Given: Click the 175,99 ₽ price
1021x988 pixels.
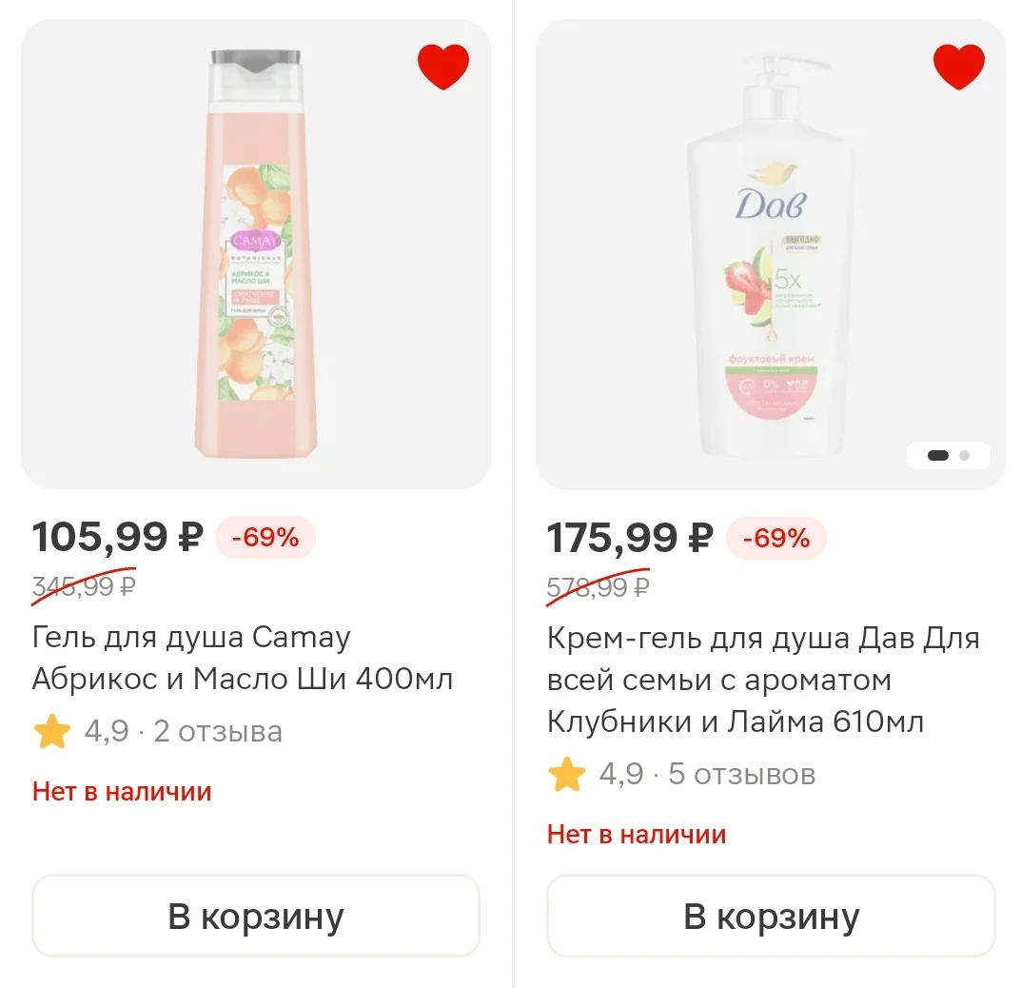Looking at the screenshot, I should [630, 538].
